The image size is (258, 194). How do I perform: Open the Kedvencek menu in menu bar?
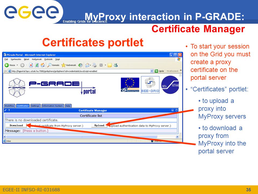coord(37,59)
